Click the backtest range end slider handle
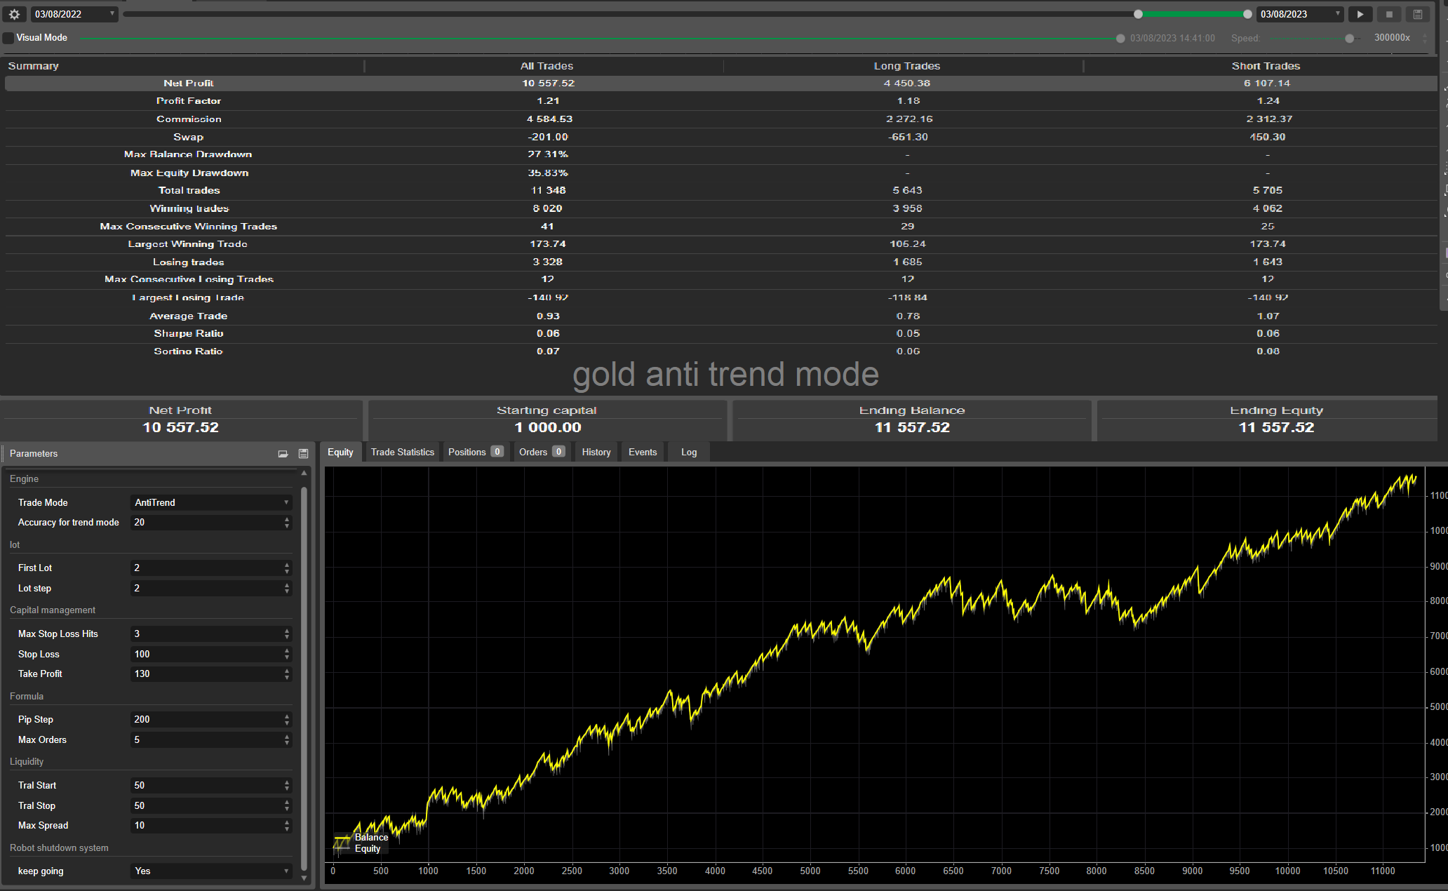 pos(1247,14)
